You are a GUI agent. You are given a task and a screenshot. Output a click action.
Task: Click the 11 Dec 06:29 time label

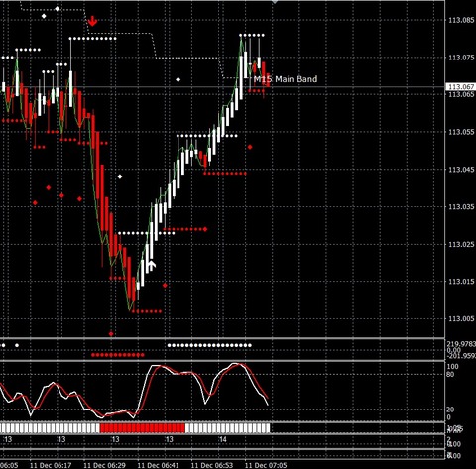104,465
